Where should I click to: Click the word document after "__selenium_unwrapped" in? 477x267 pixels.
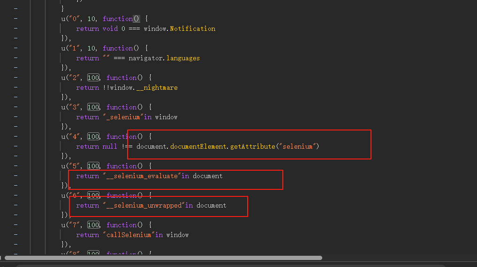[212, 205]
